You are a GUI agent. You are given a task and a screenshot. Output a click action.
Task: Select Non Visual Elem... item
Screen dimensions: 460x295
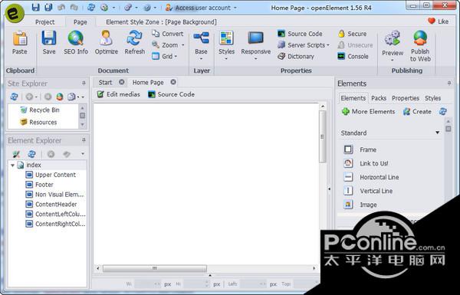[x=55, y=195]
